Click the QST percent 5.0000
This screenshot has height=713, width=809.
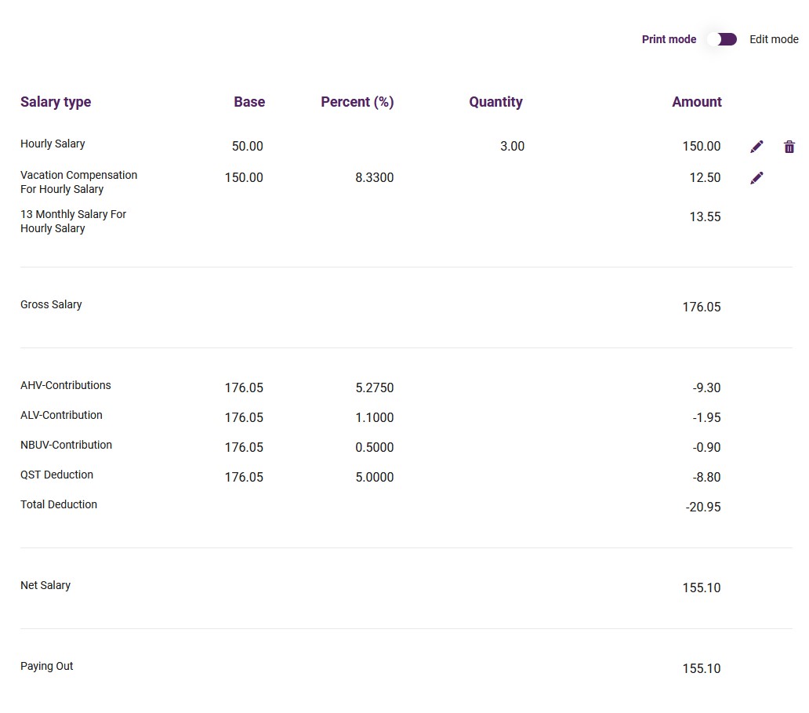pyautogui.click(x=374, y=477)
